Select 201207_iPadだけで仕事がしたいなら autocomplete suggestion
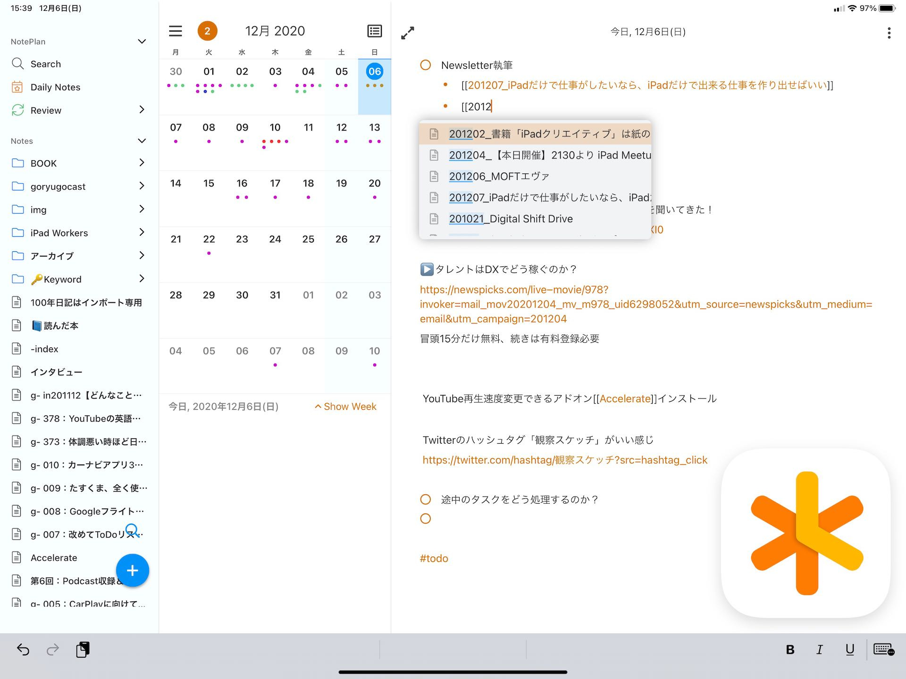 (x=536, y=198)
